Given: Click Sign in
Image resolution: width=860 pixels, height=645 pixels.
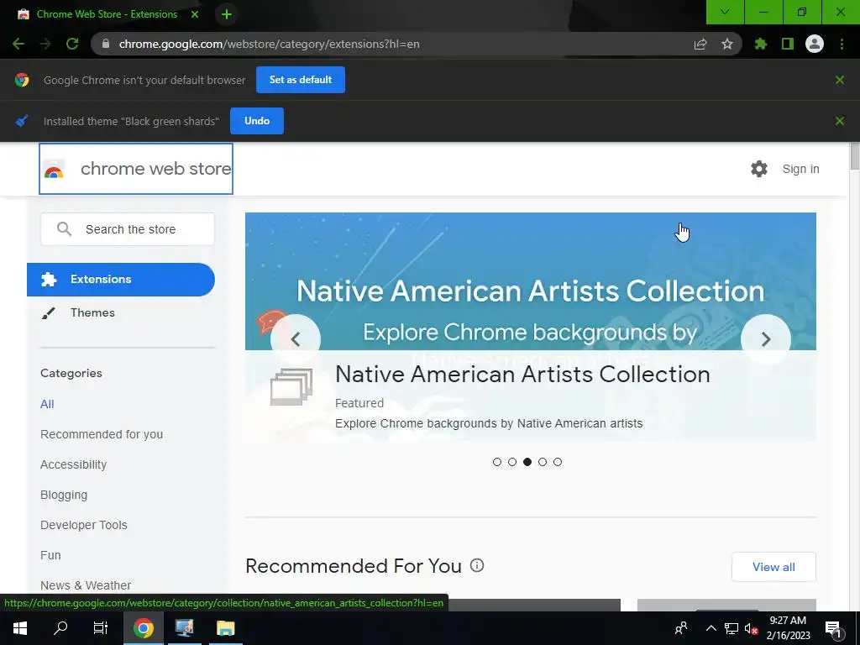Looking at the screenshot, I should pos(800,169).
